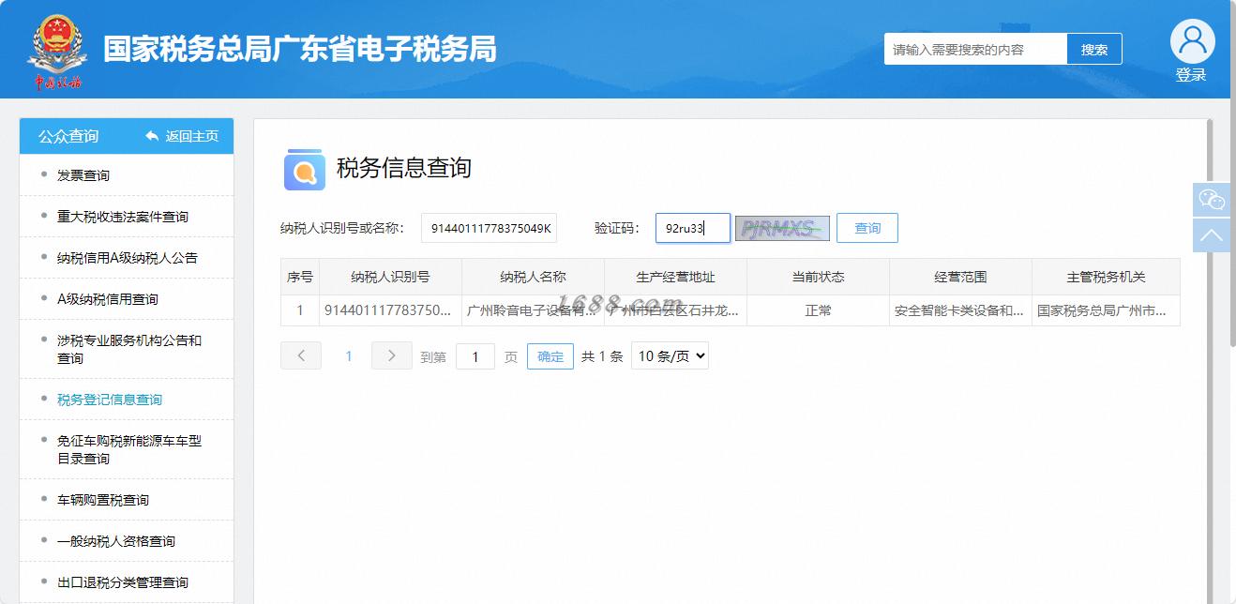1236x604 pixels.
Task: Click the 生产经营地址 column header
Action: point(675,277)
